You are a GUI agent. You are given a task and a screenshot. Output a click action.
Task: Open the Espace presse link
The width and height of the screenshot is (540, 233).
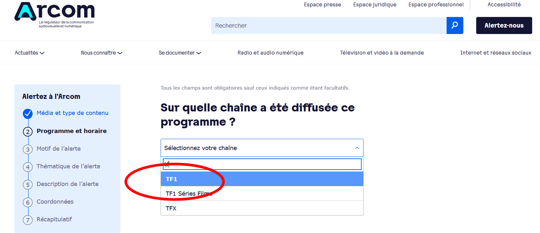[322, 5]
